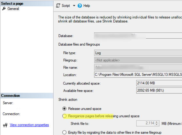Click the Location path field
This screenshot has height=135, width=182.
pyautogui.click(x=138, y=75)
